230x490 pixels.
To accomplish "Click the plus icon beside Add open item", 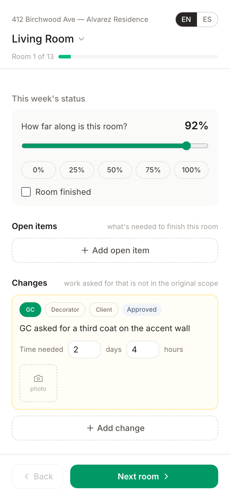I will click(x=85, y=250).
